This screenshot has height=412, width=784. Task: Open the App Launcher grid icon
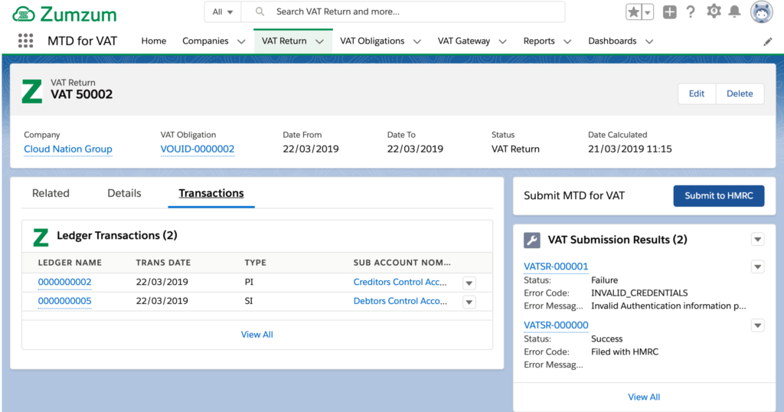tap(25, 41)
